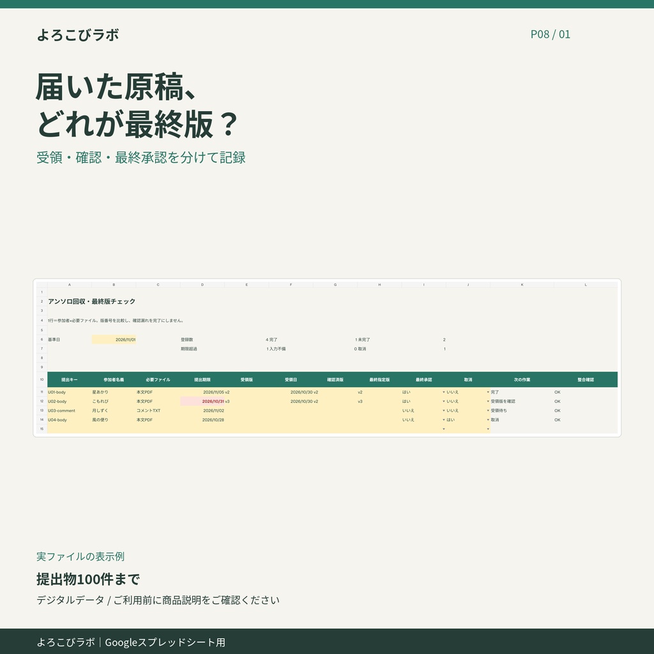Click the 提出物100件まで text
The image size is (654, 654).
[x=88, y=579]
